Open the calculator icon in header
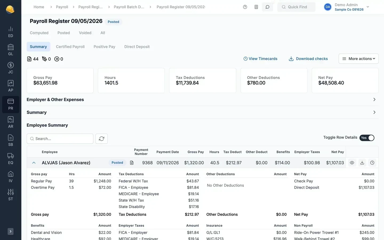The image size is (384, 240). 256,7
